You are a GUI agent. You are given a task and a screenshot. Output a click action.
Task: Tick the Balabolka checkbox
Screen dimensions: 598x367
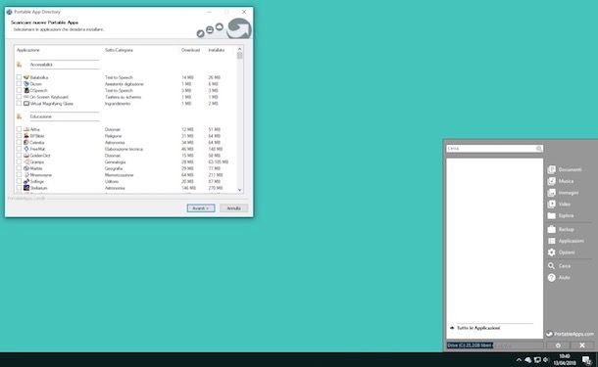click(19, 77)
